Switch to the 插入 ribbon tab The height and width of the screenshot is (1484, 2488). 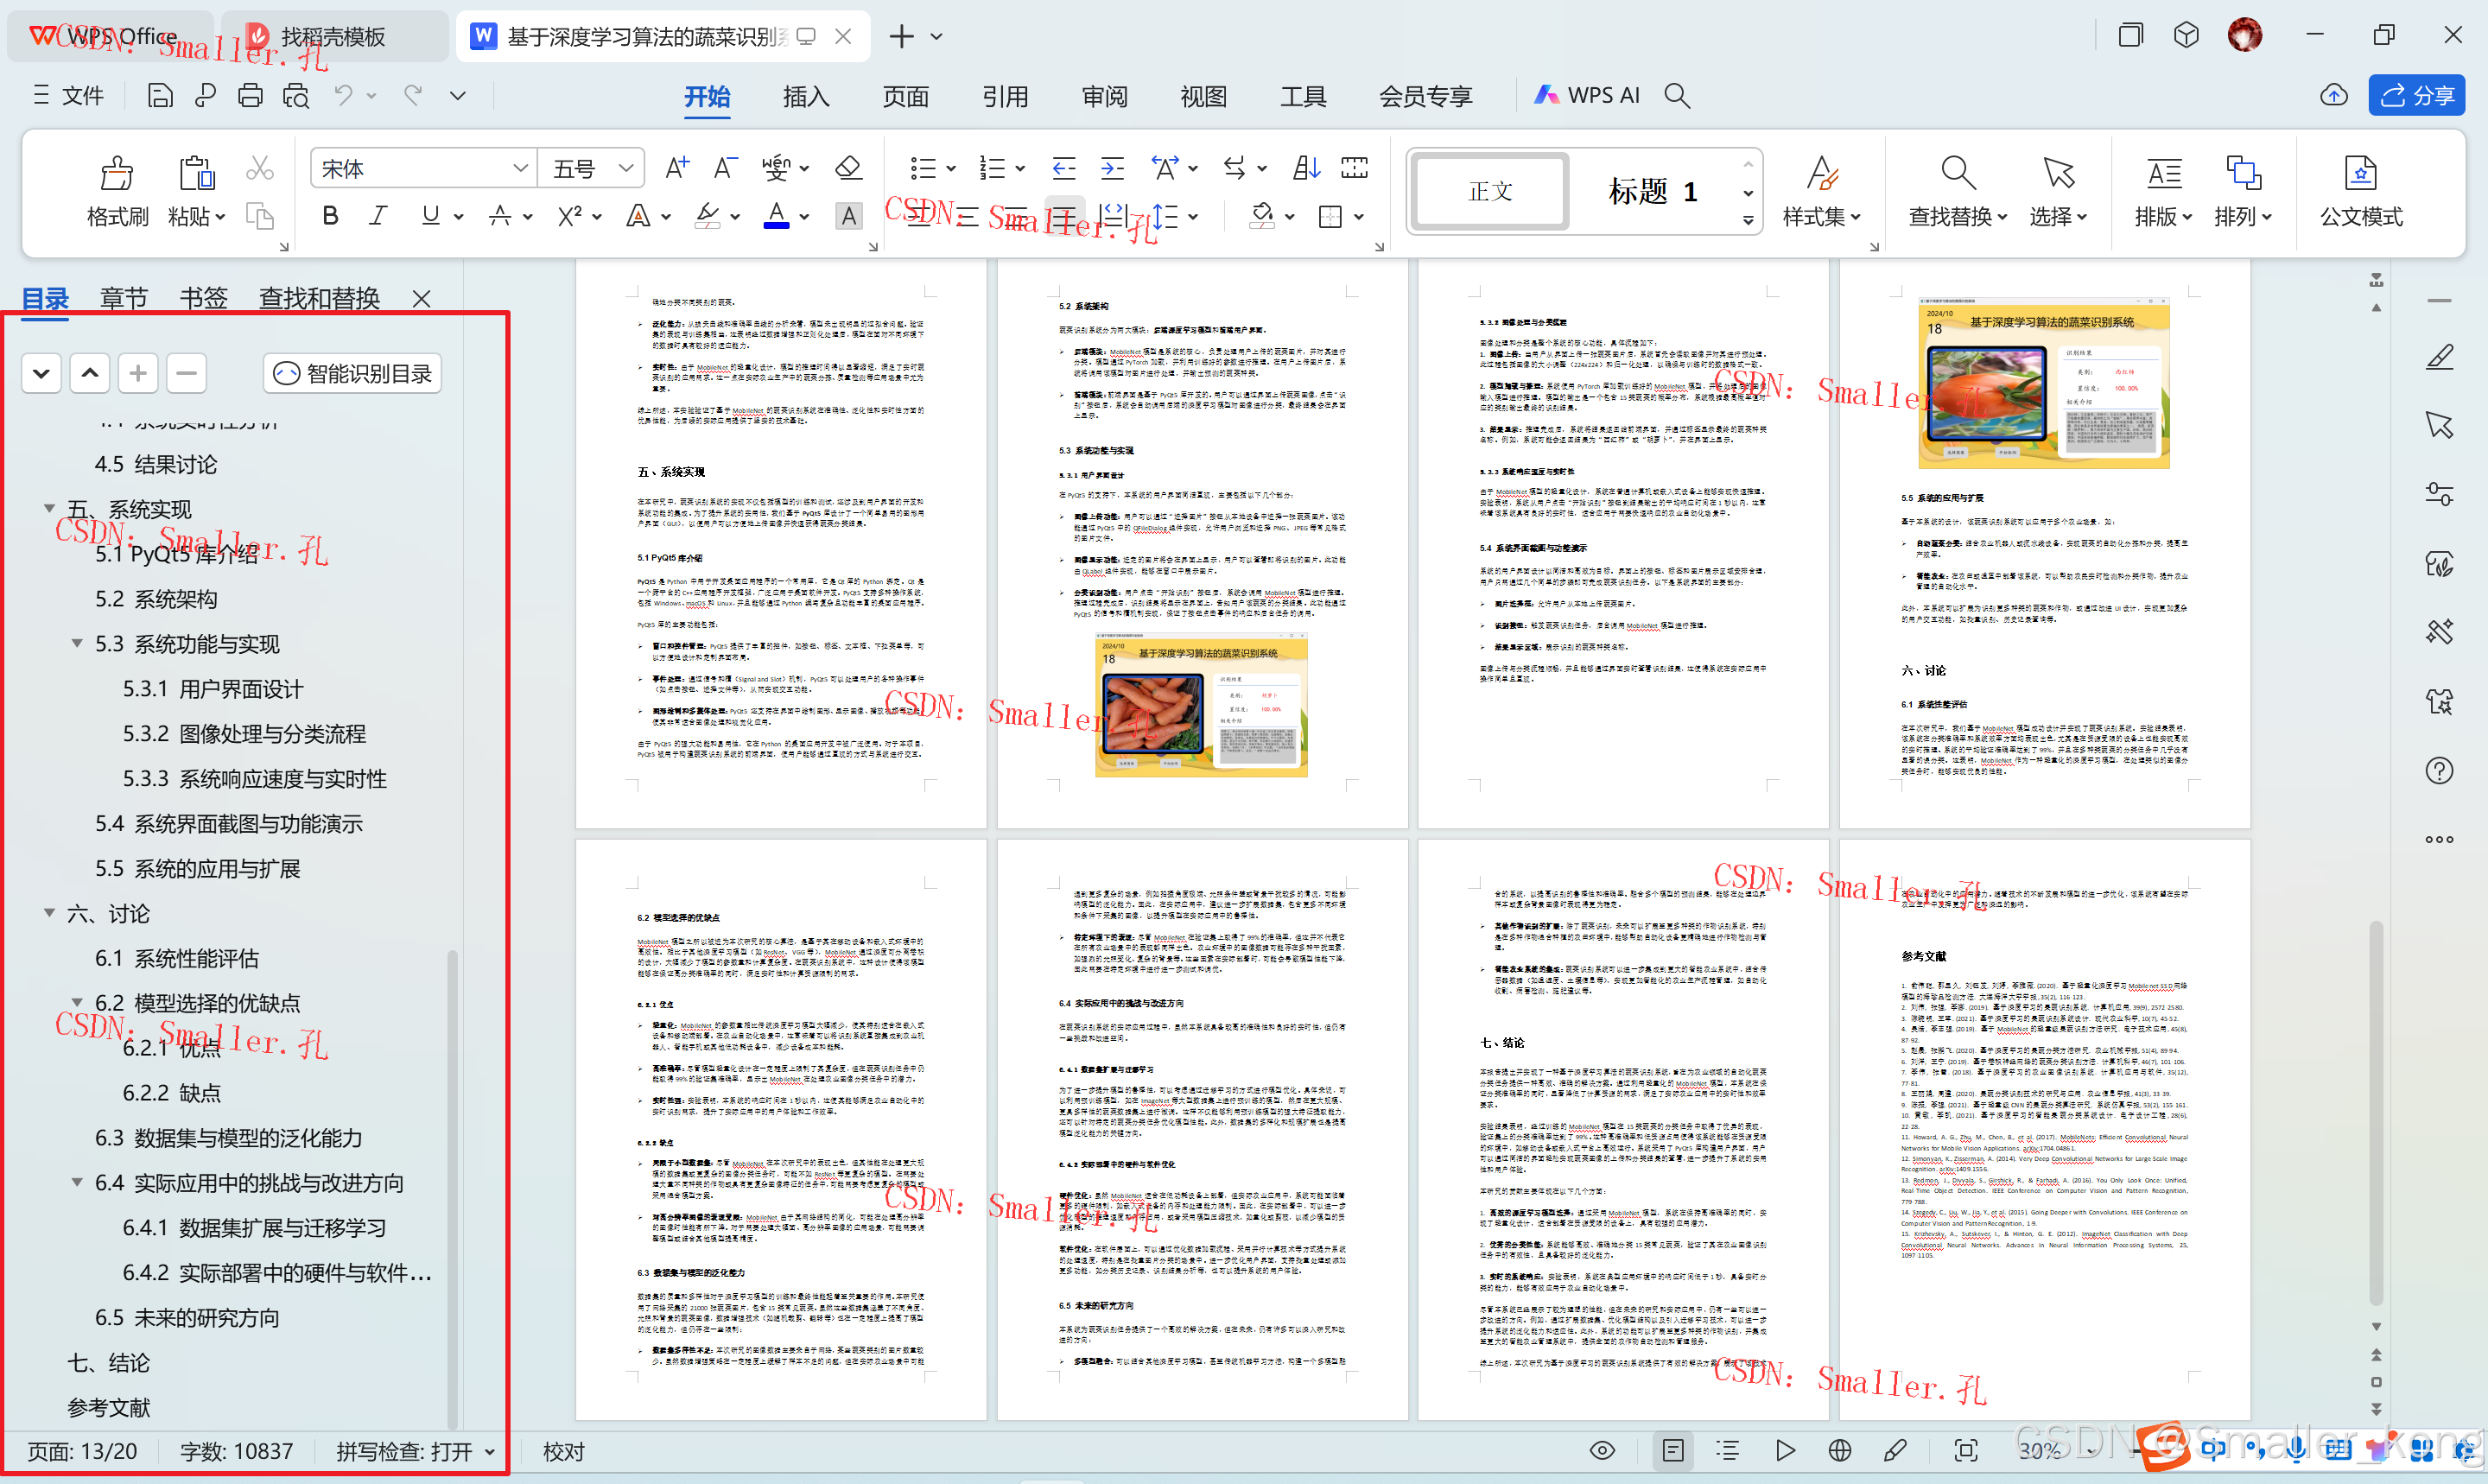(x=806, y=96)
